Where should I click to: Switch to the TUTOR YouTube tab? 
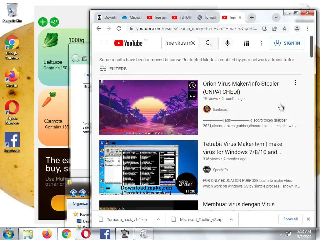(x=182, y=17)
